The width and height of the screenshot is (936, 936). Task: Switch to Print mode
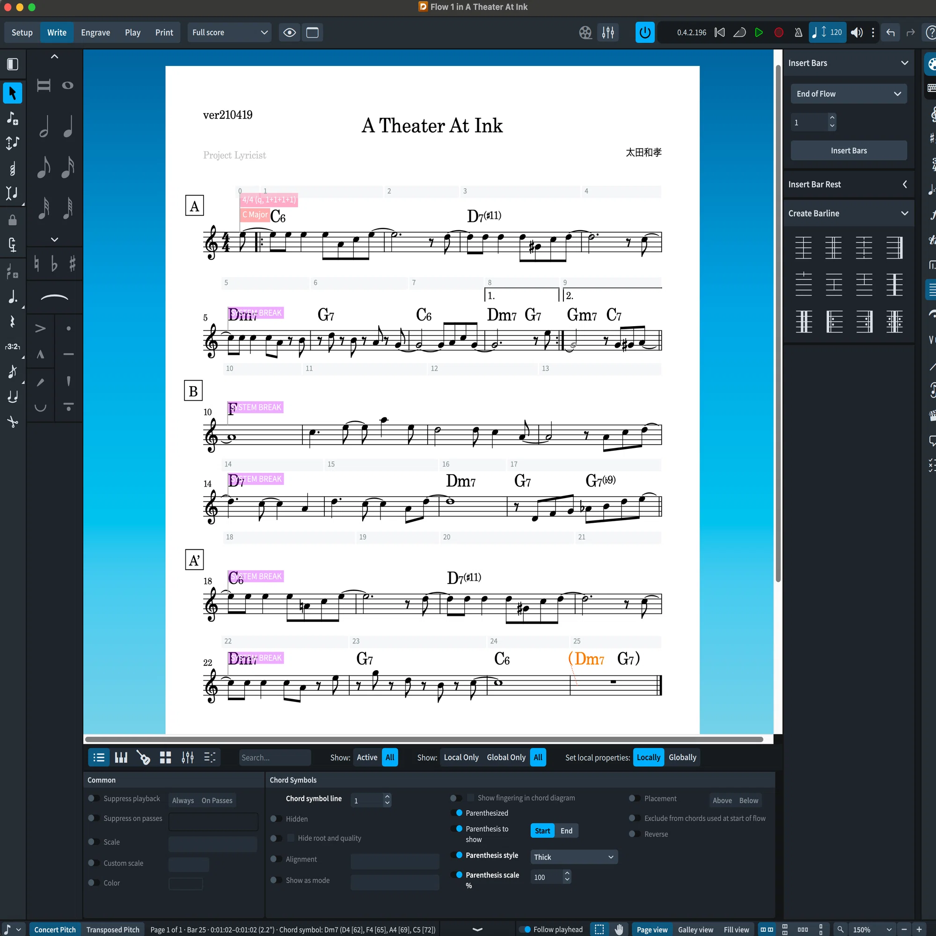(x=164, y=32)
